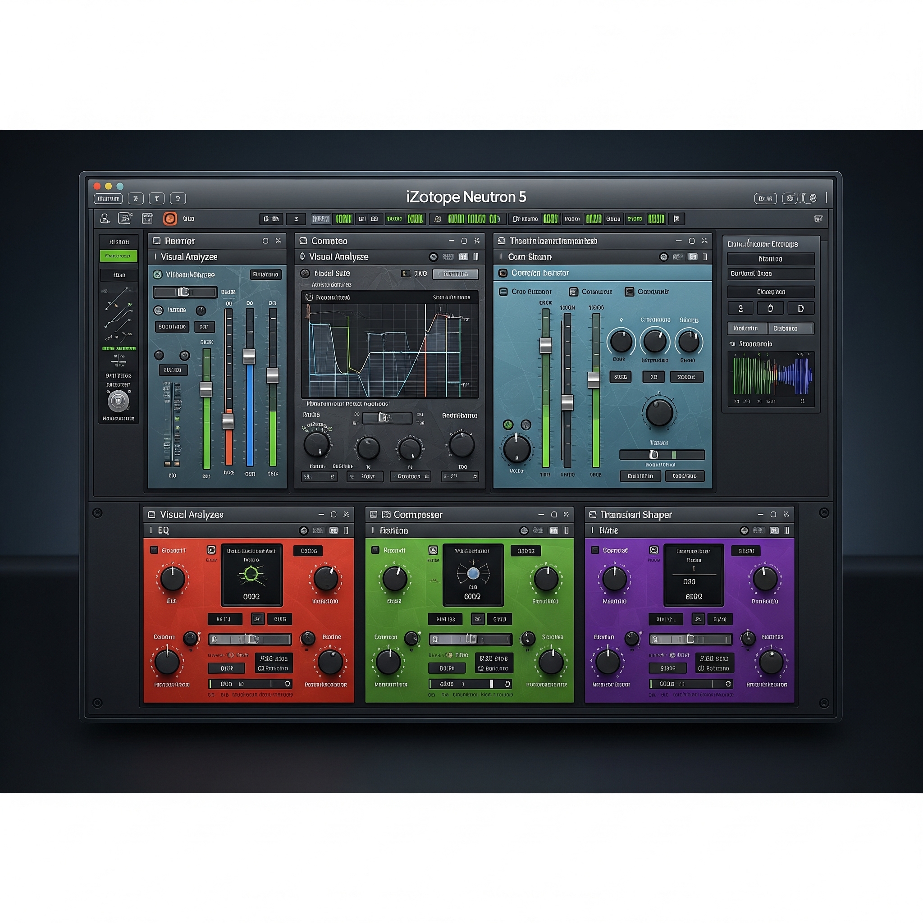Select the small radio button in red panel
923x923 pixels.
click(230, 655)
